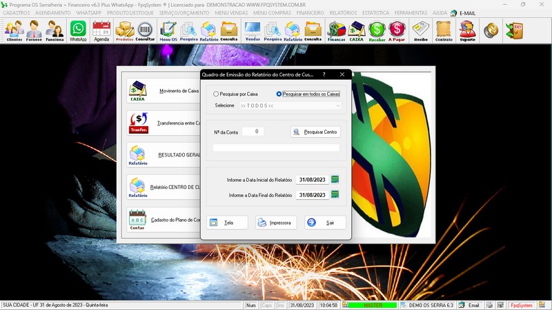Click the Receber green dollar icon

click(x=377, y=30)
